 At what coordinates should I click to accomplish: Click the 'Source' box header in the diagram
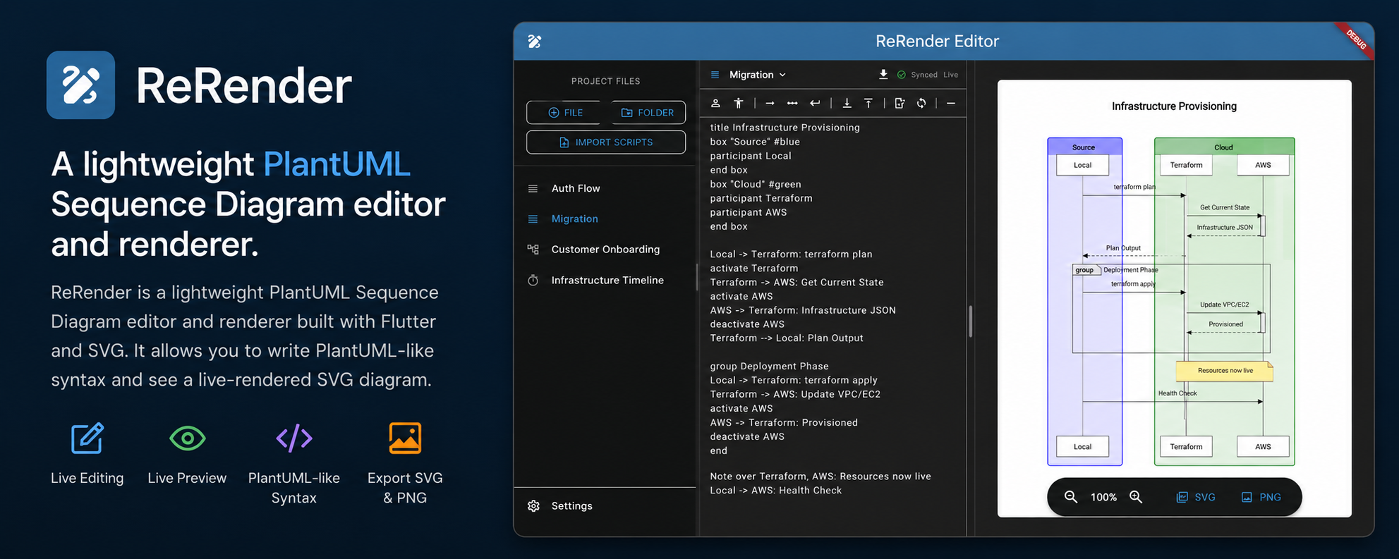click(x=1084, y=147)
